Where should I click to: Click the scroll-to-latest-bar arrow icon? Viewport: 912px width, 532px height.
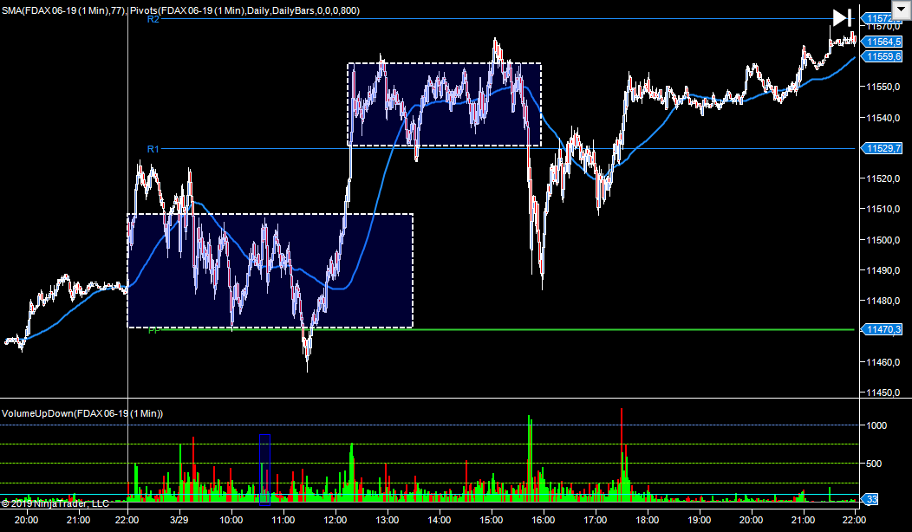click(841, 17)
